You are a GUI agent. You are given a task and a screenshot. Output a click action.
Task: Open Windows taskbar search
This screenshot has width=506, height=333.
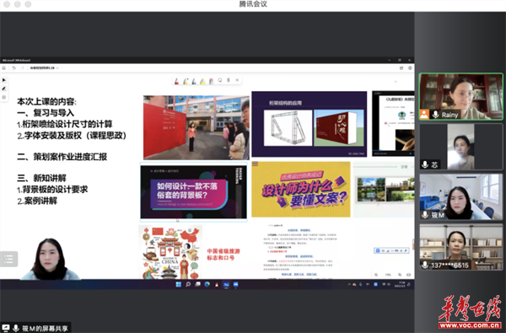(x=188, y=284)
